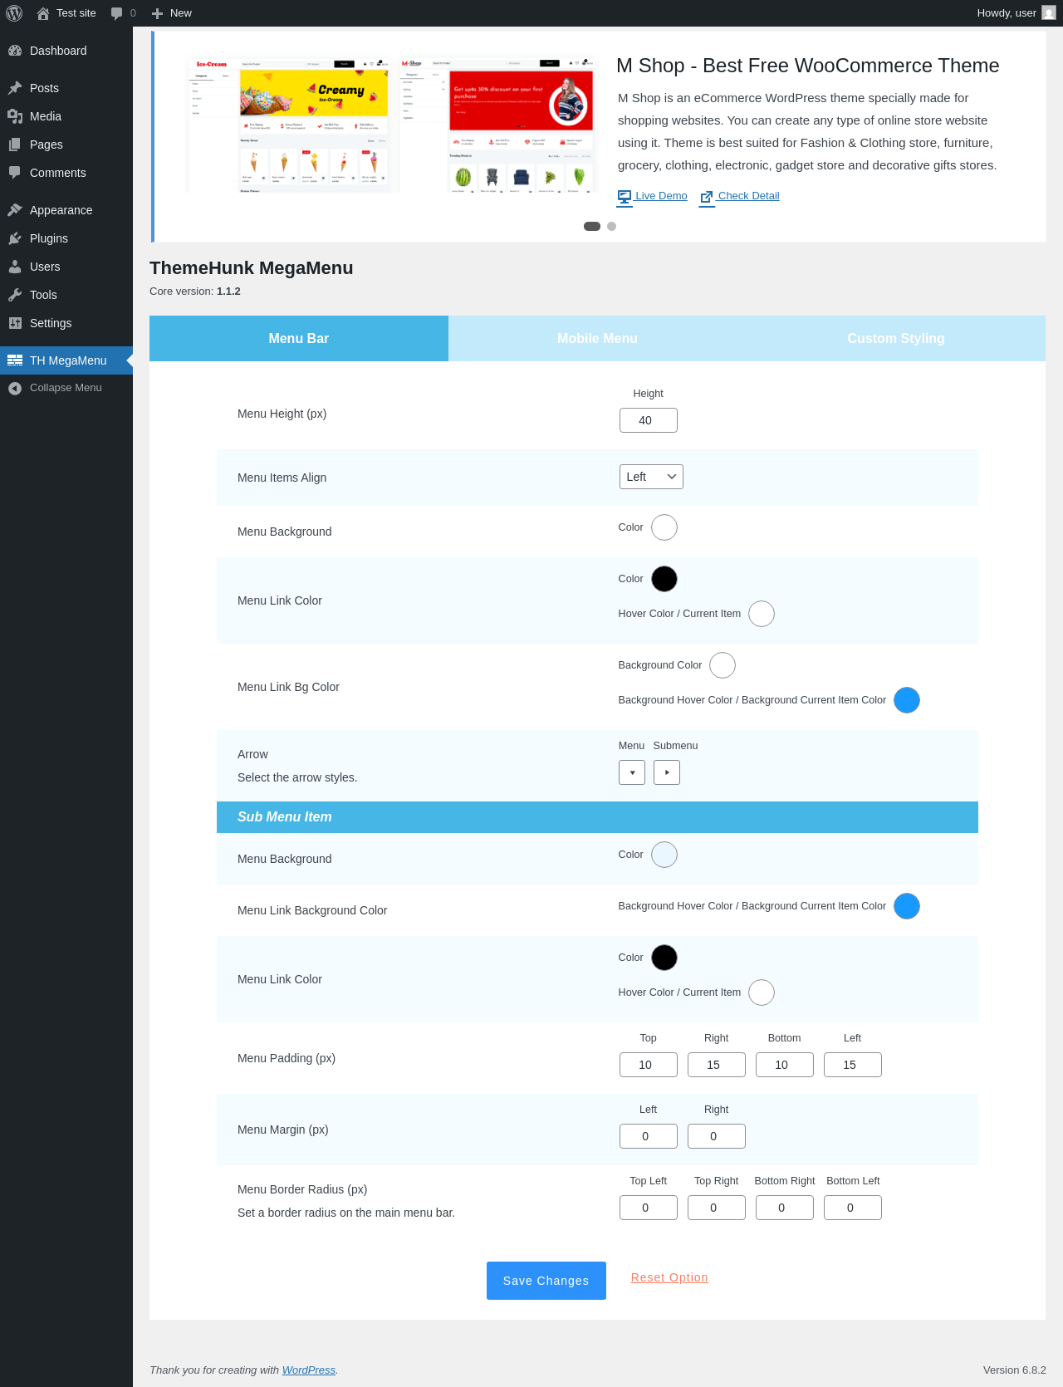The height and width of the screenshot is (1387, 1063).
Task: Switch to the Menu Bar tab
Action: [299, 339]
